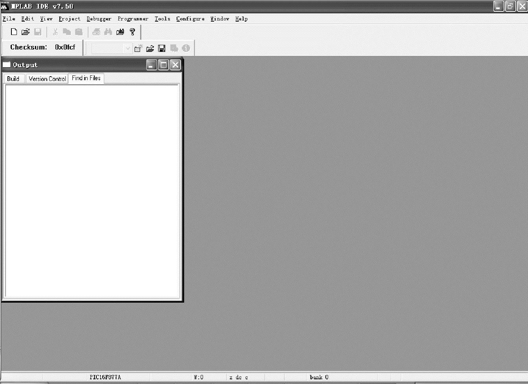Open the Programmer menu
The height and width of the screenshot is (384, 528).
click(133, 18)
